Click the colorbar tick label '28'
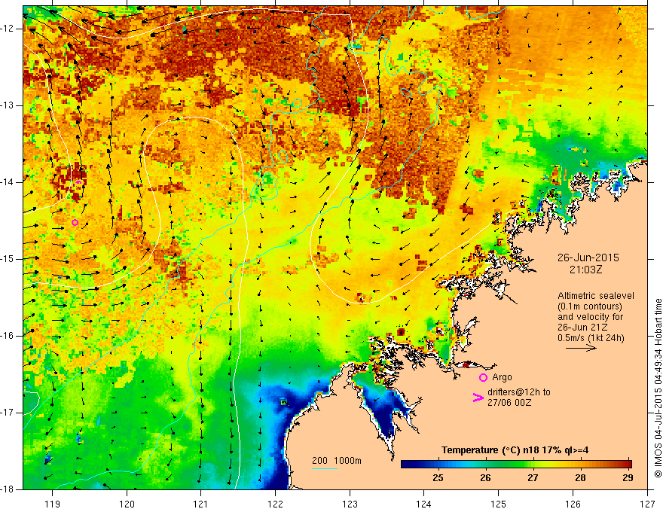Viewport: 663px width, 512px height. (581, 478)
